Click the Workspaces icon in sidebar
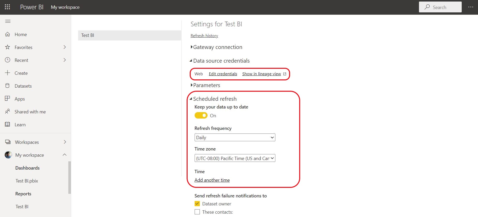The width and height of the screenshot is (478, 217). [x=8, y=142]
